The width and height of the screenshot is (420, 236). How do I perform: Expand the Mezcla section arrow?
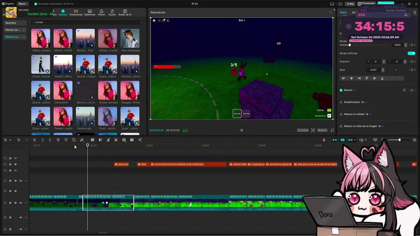point(354,90)
